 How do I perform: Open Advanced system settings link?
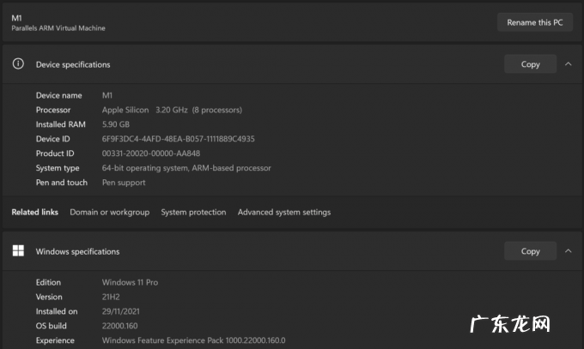click(283, 212)
